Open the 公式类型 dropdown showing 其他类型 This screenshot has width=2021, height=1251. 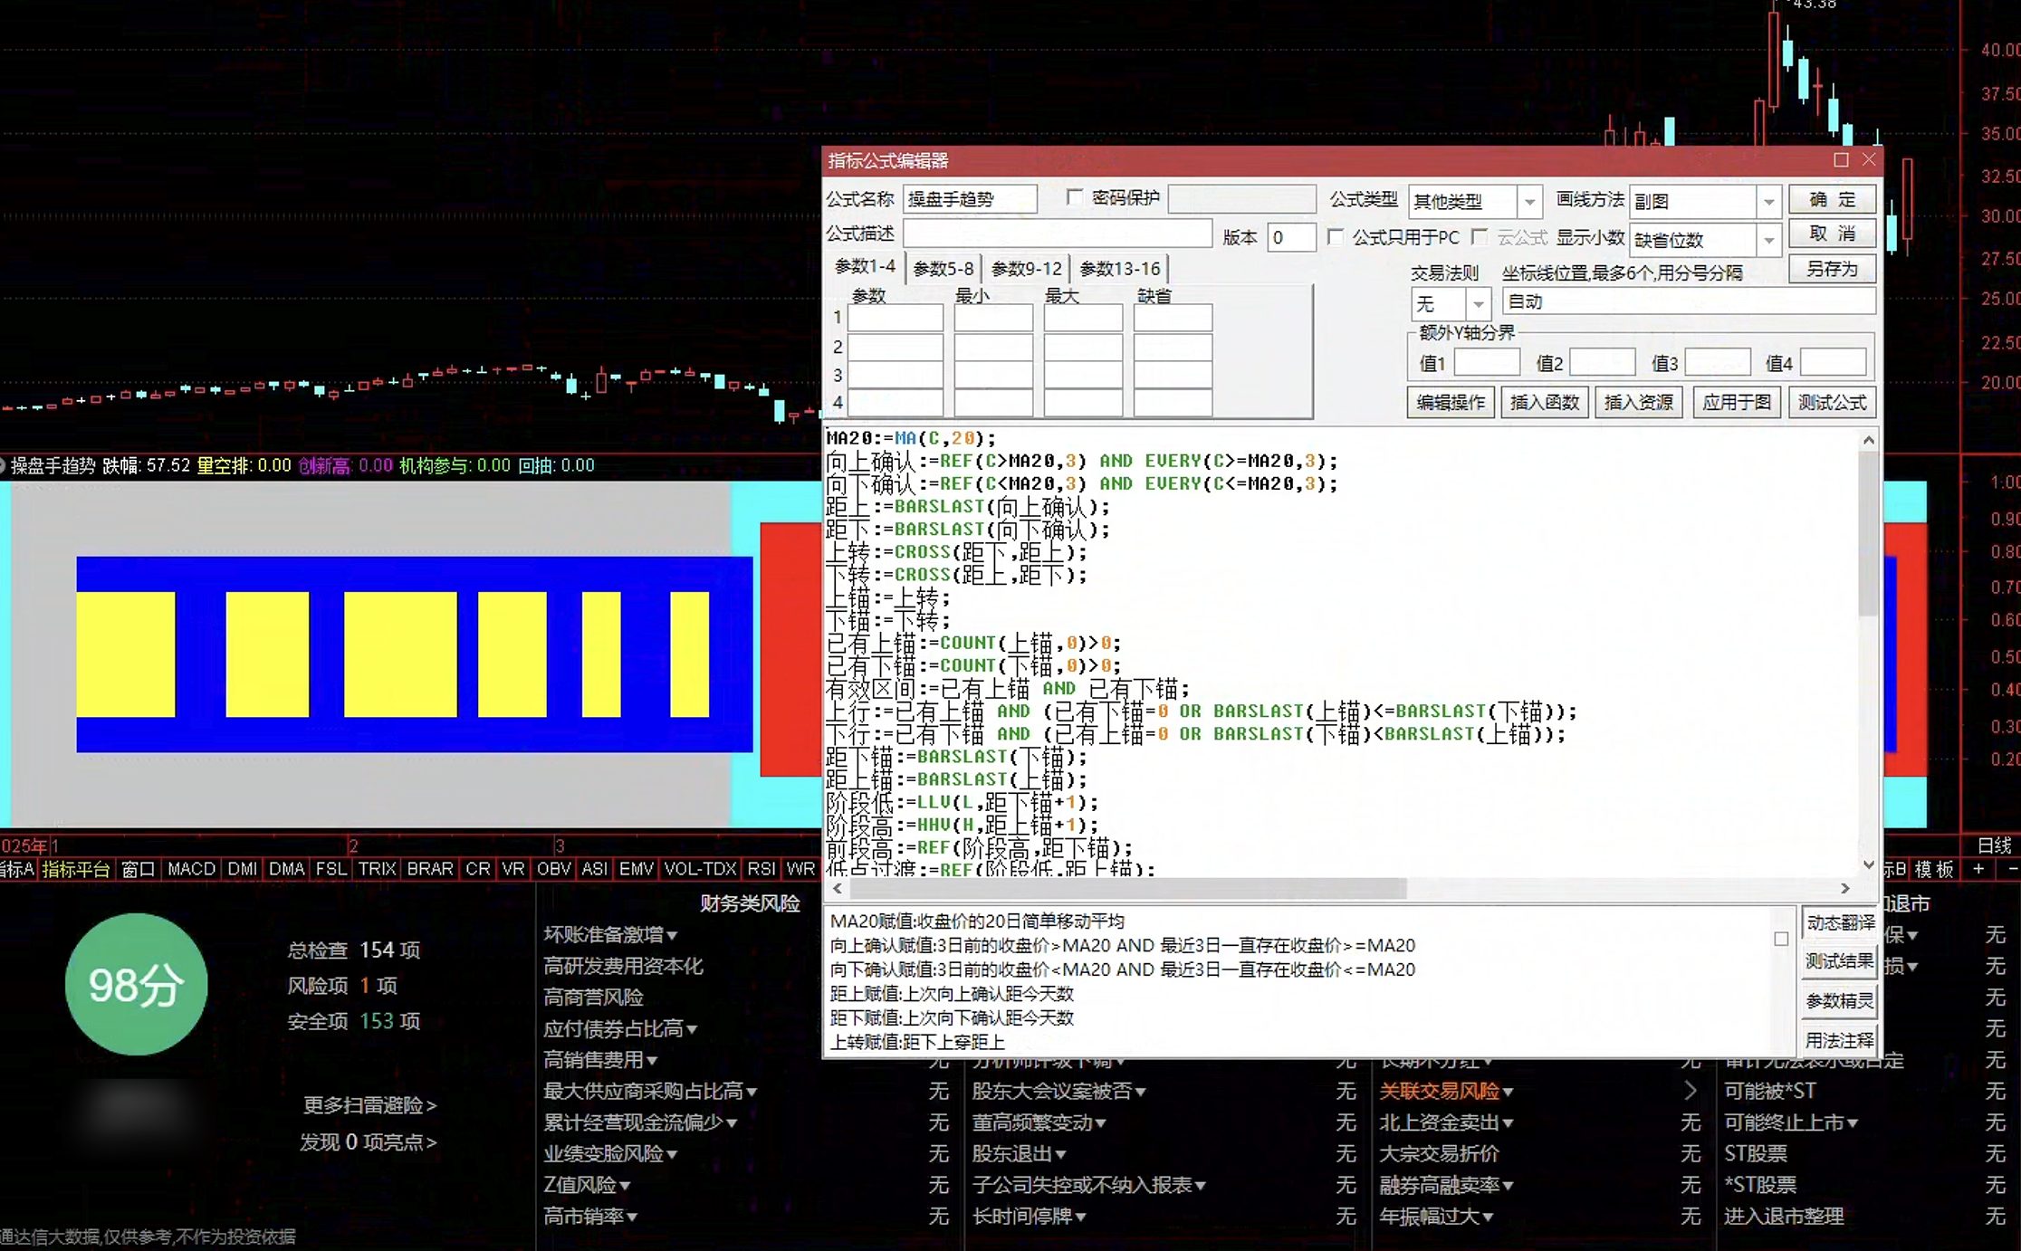(1528, 201)
